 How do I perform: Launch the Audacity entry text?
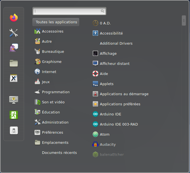coord(108,145)
